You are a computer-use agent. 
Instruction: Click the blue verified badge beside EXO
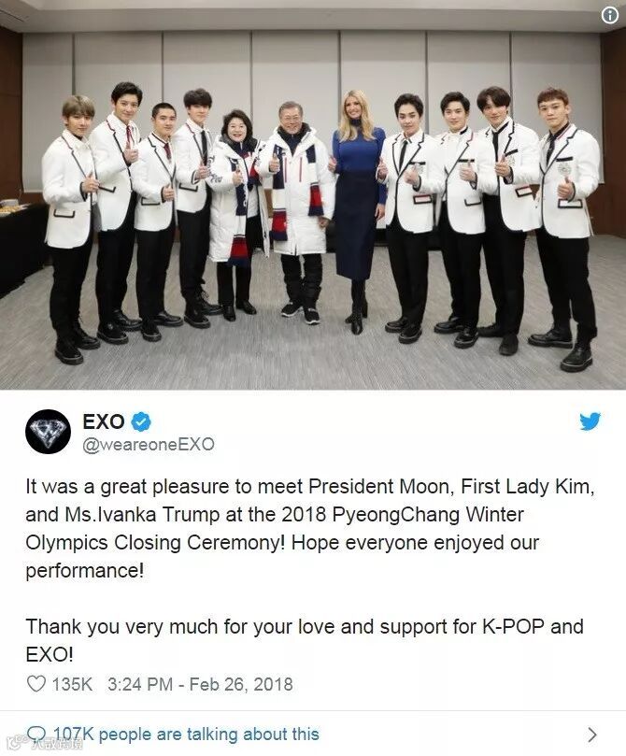click(x=141, y=421)
